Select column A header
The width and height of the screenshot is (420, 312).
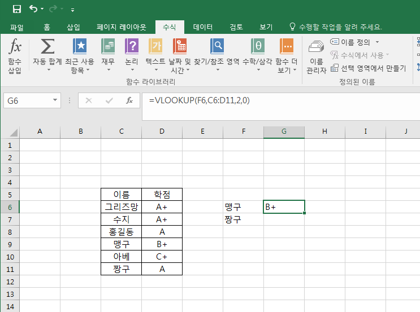[40, 131]
